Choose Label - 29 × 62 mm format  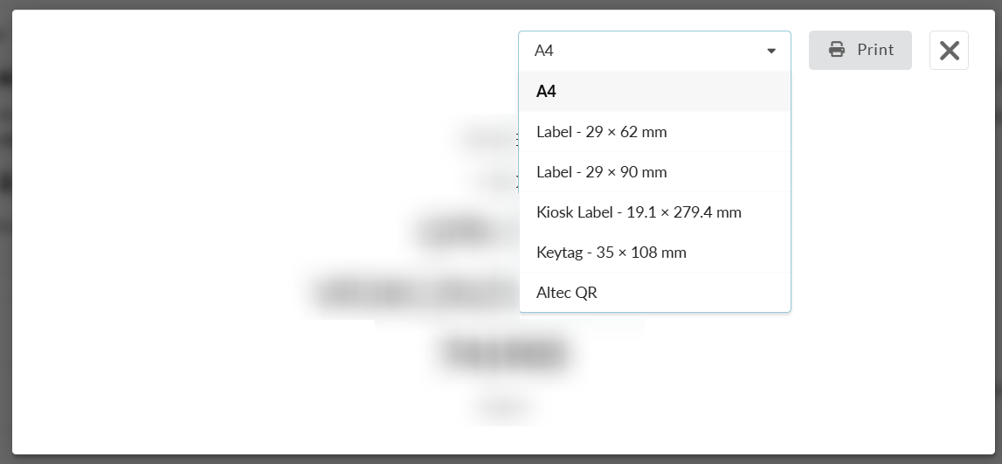coord(601,132)
